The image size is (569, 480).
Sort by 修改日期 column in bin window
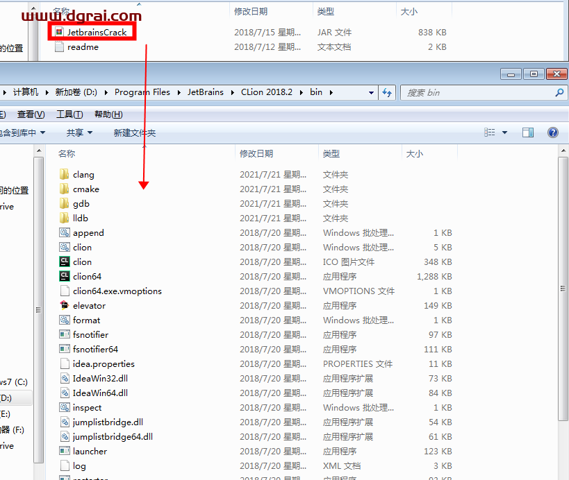(x=256, y=153)
